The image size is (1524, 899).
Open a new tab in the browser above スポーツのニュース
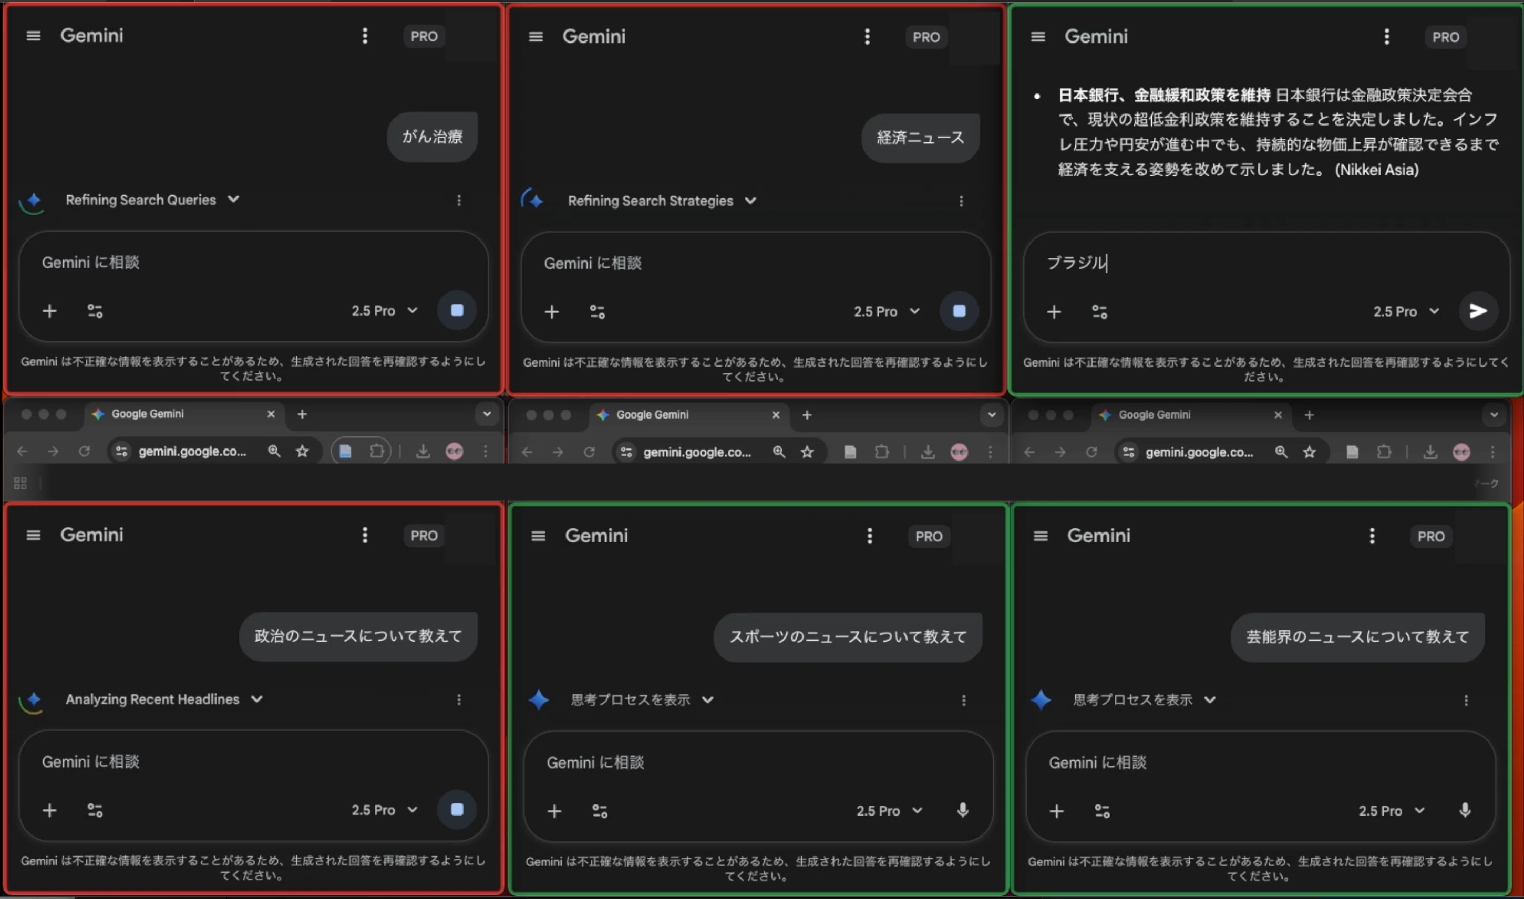click(x=807, y=415)
